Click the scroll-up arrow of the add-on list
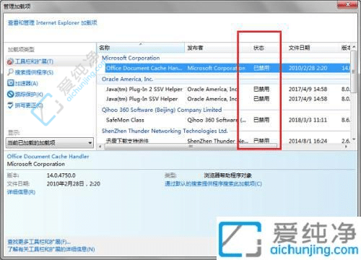361x260 pixels. 354,47
